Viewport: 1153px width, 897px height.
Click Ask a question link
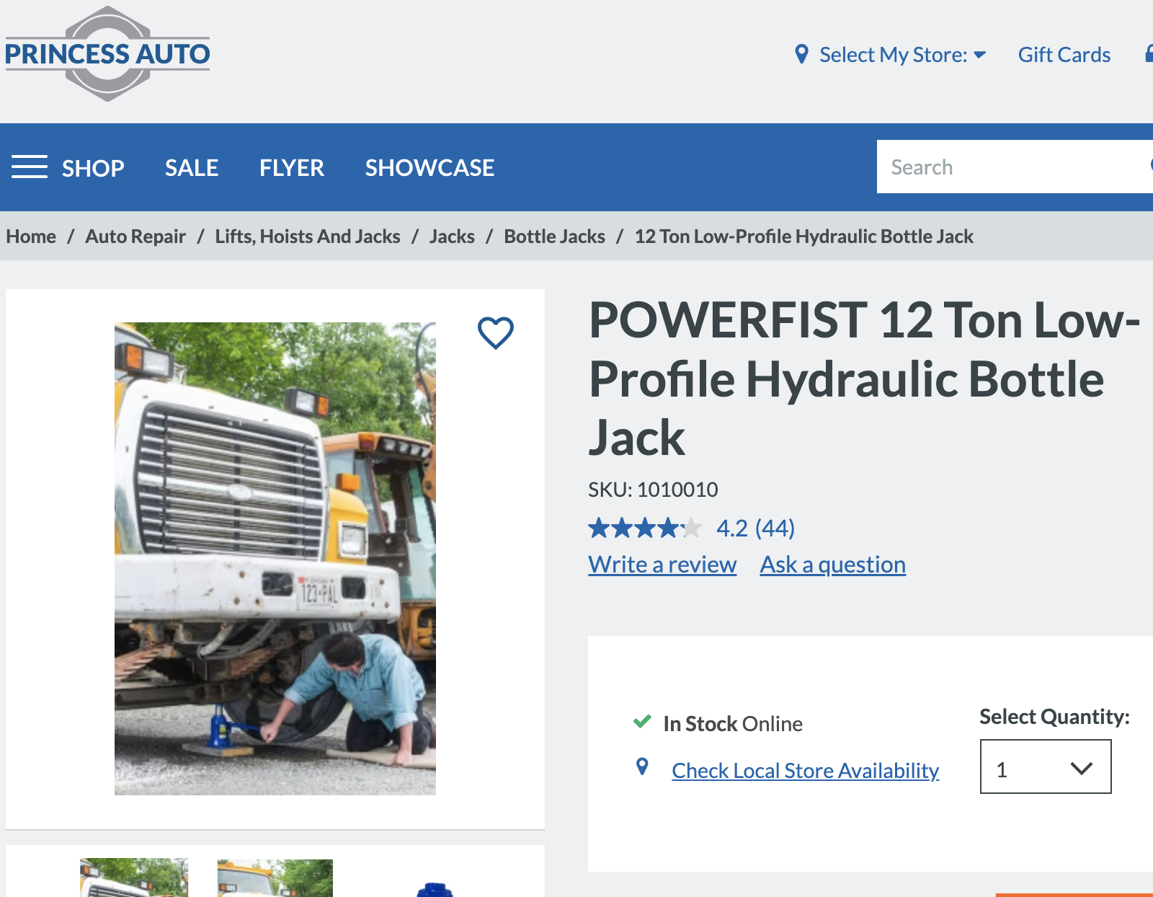click(x=833, y=565)
